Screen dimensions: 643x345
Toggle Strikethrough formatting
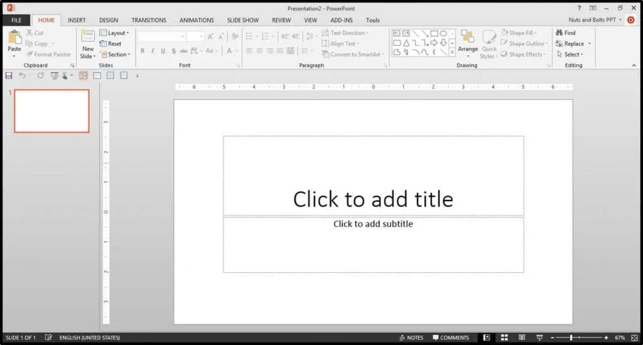184,51
